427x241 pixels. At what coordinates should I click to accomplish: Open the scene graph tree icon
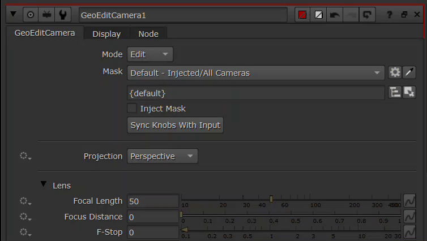(x=395, y=93)
